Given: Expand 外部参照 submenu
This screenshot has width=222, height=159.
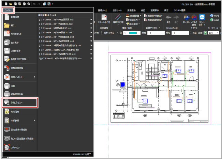Looking at the screenshot, I should (35, 120).
